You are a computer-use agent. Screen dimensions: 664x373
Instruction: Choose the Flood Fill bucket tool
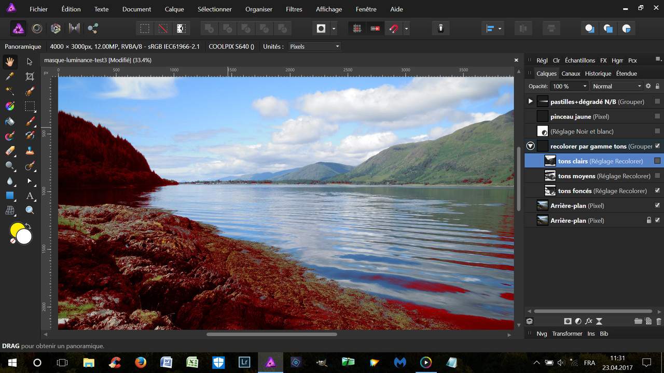pyautogui.click(x=9, y=121)
